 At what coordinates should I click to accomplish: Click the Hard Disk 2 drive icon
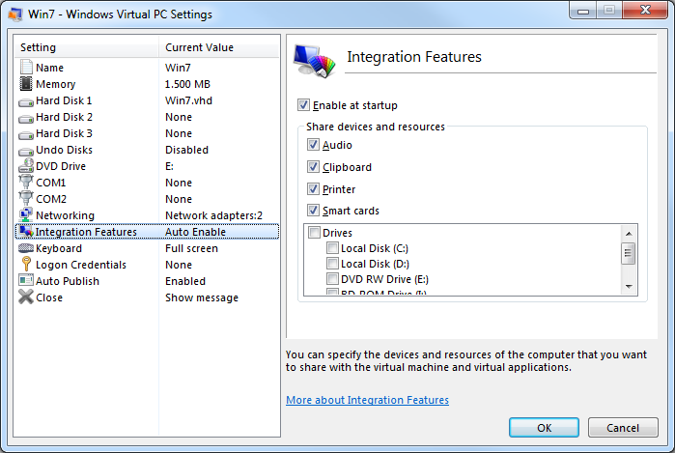click(x=26, y=119)
